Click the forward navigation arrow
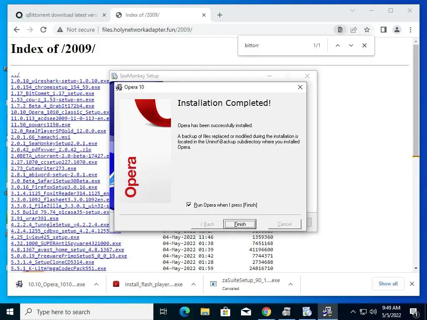The image size is (427, 320). 30,30
